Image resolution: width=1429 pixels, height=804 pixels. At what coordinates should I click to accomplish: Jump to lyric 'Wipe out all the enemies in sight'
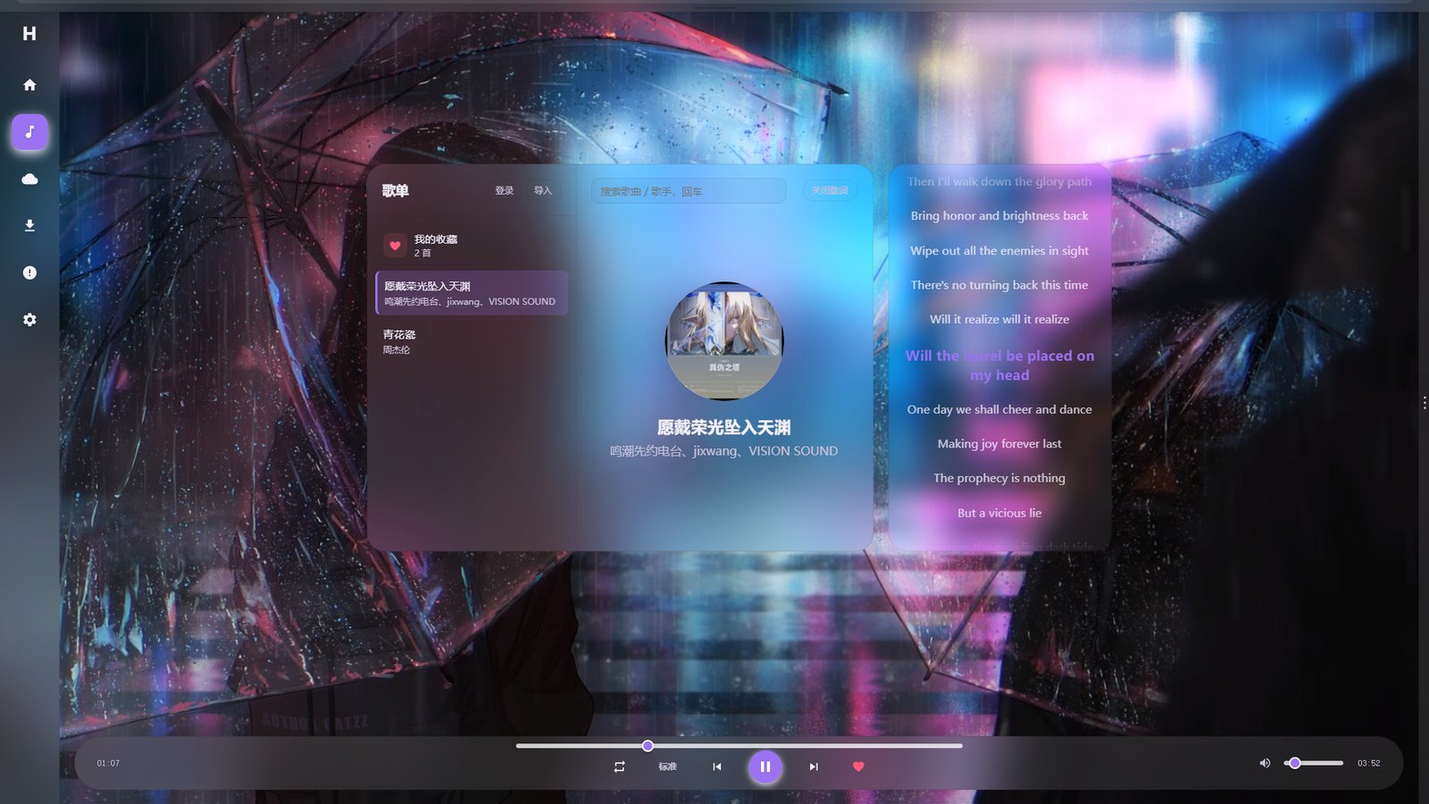point(999,251)
